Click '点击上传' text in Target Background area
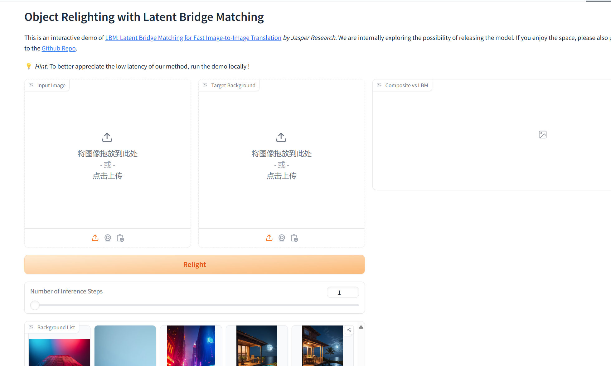611x366 pixels. pos(282,176)
